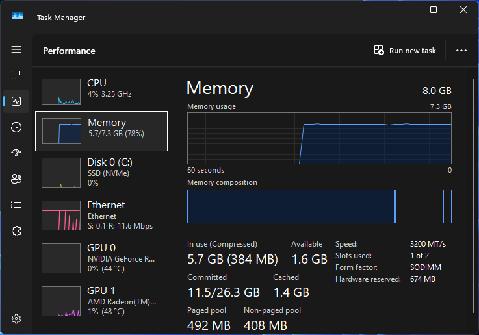The height and width of the screenshot is (335, 479).
Task: Click the In use value 5.7 GB (384 MB)
Action: tap(233, 259)
